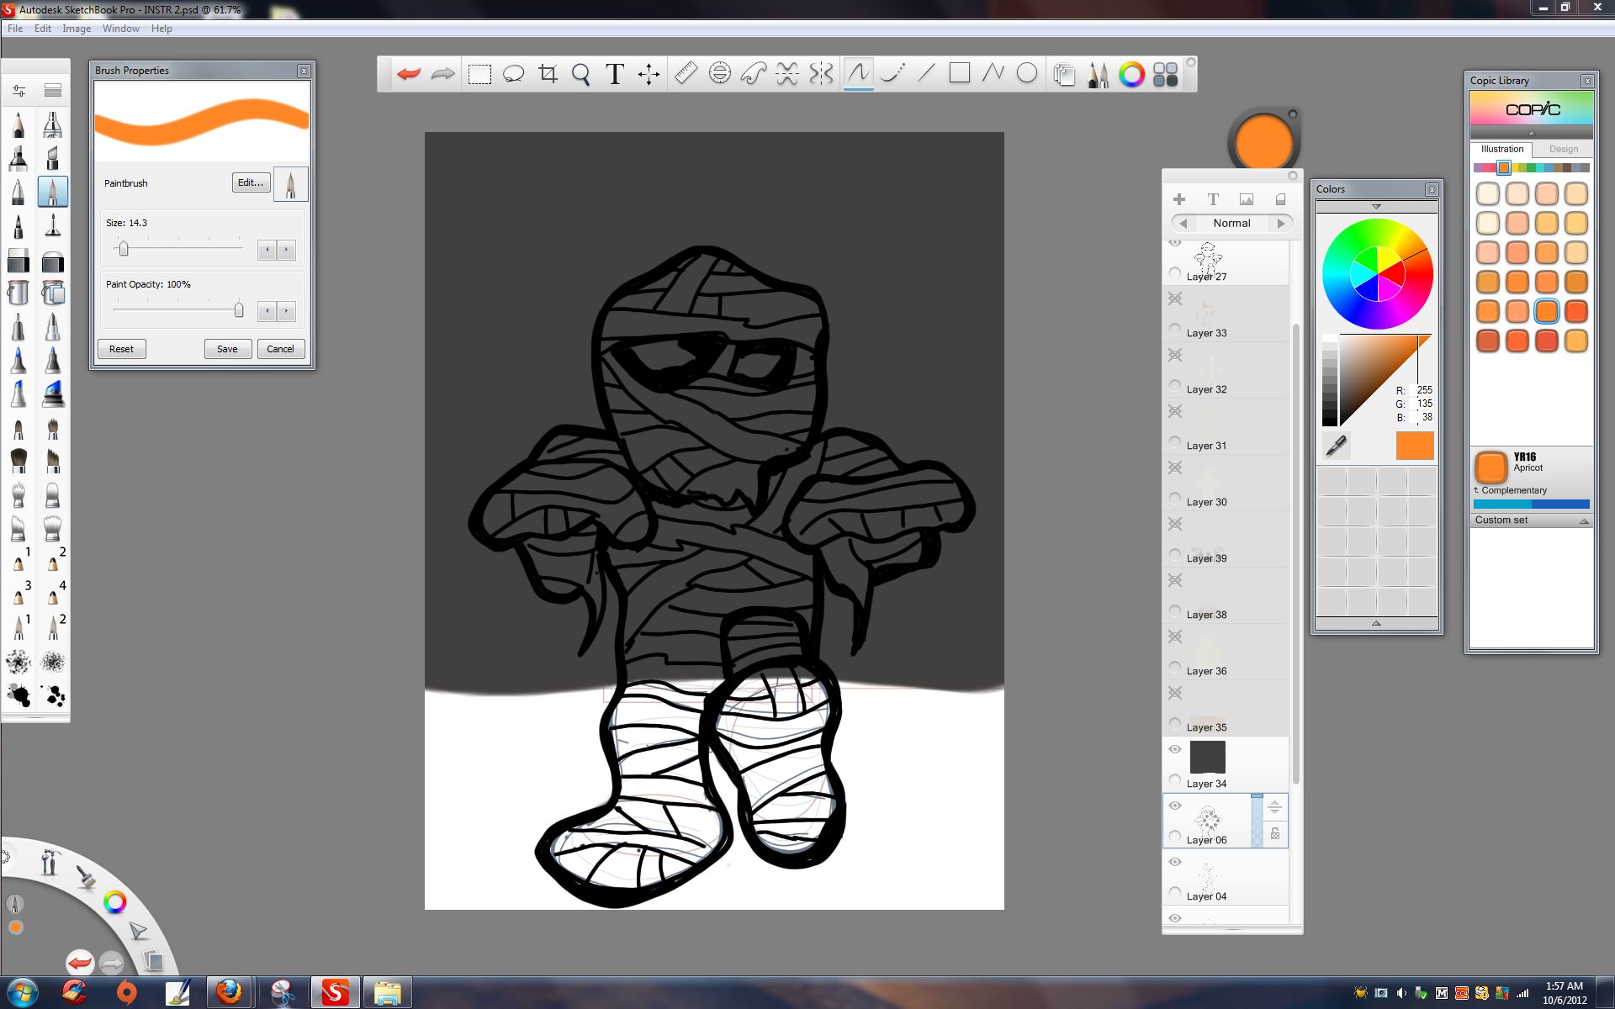Collapse Copic banner with small arrow
Screen dimensions: 1615x1009
[1531, 133]
